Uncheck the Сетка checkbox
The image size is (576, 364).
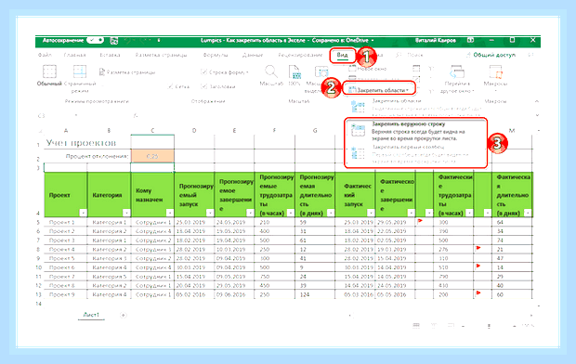(x=170, y=86)
